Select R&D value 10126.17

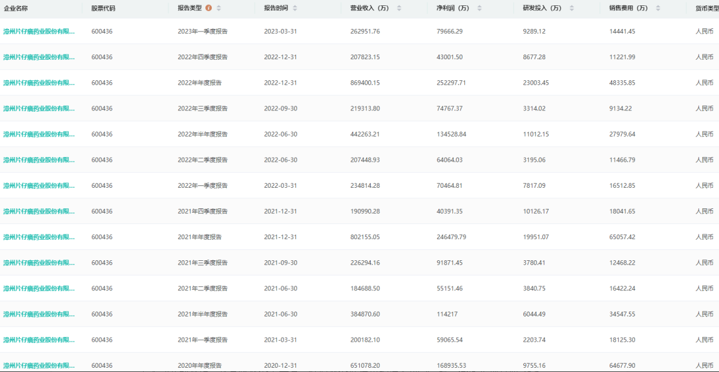(536, 211)
